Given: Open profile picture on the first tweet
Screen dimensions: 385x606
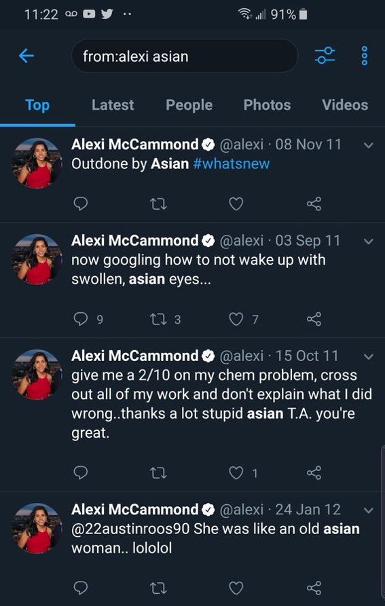Looking at the screenshot, I should tap(37, 163).
